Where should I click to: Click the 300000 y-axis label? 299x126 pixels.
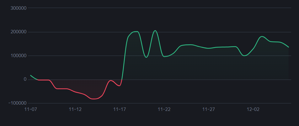[18, 8]
